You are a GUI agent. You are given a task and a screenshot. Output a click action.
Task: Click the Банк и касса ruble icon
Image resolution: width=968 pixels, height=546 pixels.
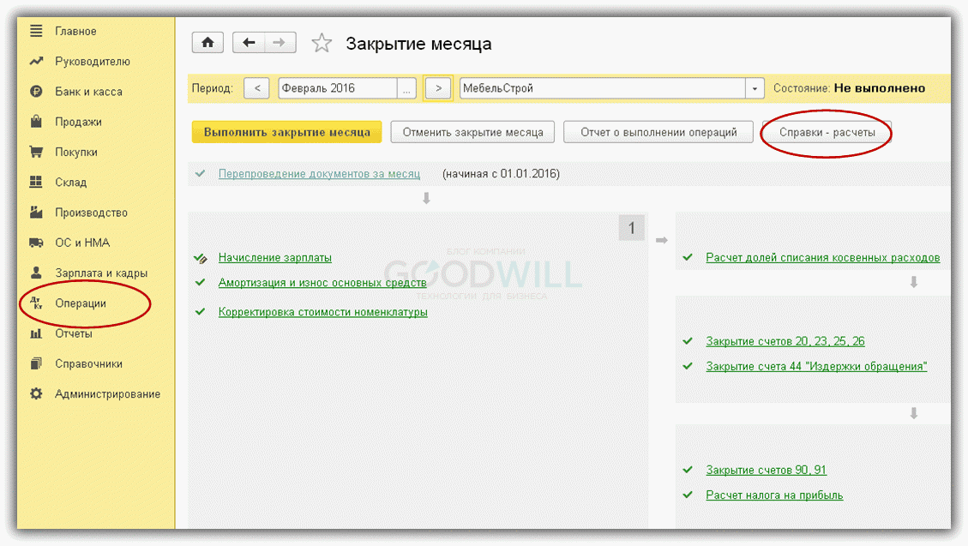(x=36, y=92)
